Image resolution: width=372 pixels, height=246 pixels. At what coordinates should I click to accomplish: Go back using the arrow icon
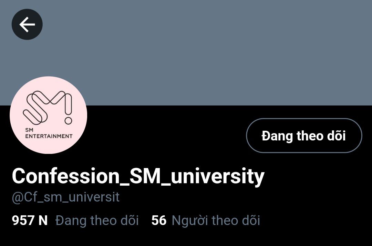click(x=27, y=24)
